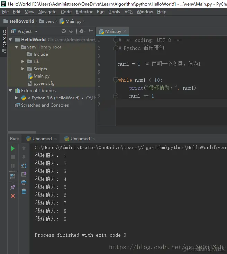
Task: Click the Restore layout icon in Run panel
Action: tap(13, 176)
